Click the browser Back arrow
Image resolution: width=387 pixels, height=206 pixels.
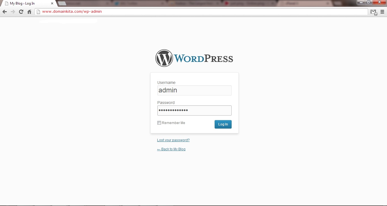coord(5,12)
